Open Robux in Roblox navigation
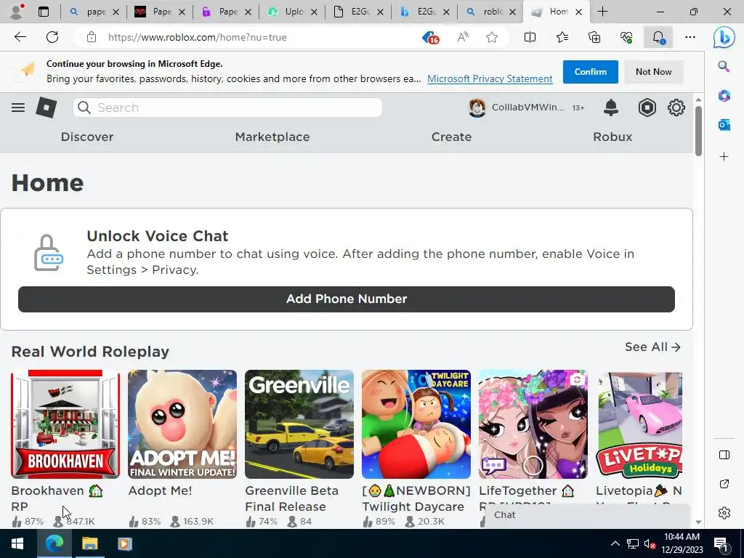The height and width of the screenshot is (558, 744). click(612, 137)
